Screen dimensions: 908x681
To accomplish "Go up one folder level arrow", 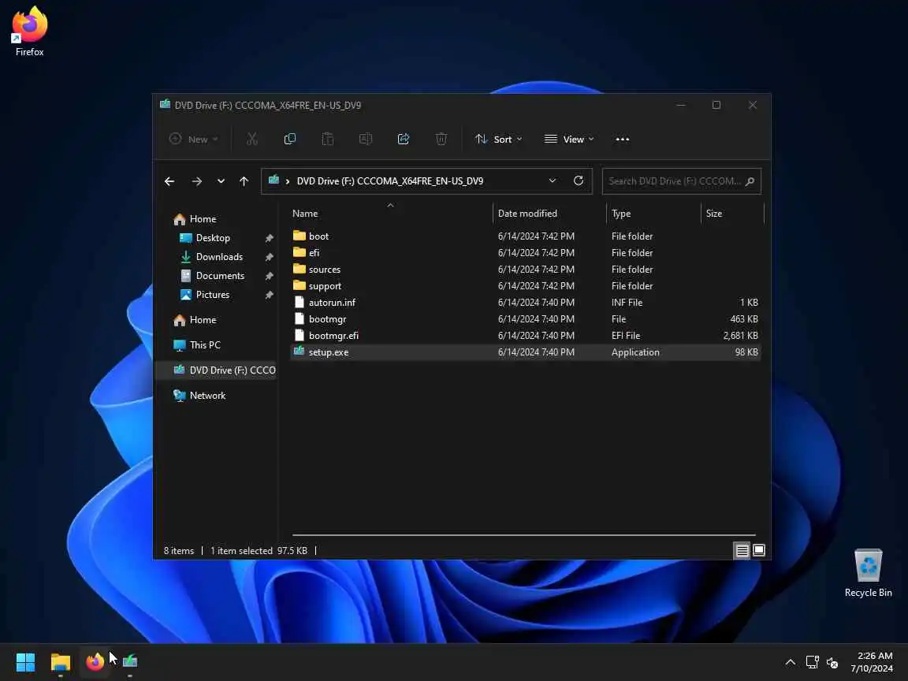I will pos(244,181).
